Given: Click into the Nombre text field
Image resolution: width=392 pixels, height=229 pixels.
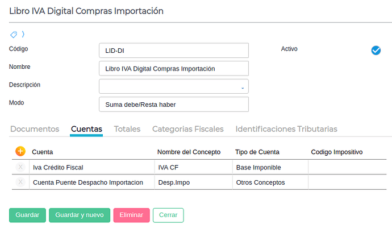Looking at the screenshot, I should pos(173,69).
